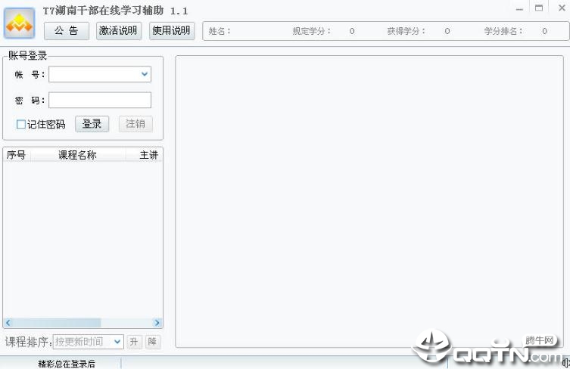Open 激活说明 activation instructions
Image resolution: width=570 pixels, height=369 pixels.
tap(119, 31)
